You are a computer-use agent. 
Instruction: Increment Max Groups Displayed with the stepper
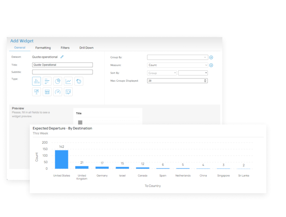pyautogui.click(x=205, y=80)
